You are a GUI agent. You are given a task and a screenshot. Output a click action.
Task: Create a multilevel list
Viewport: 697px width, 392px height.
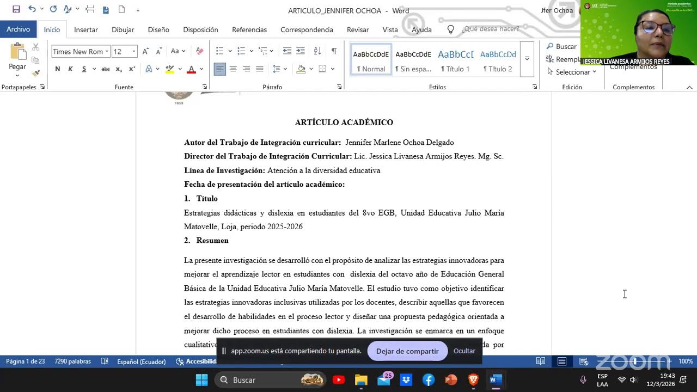click(262, 51)
